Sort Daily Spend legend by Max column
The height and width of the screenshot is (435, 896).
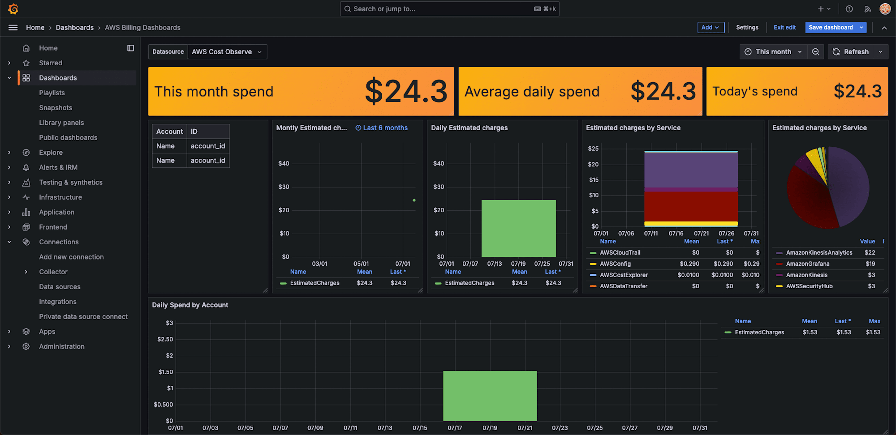coord(874,321)
